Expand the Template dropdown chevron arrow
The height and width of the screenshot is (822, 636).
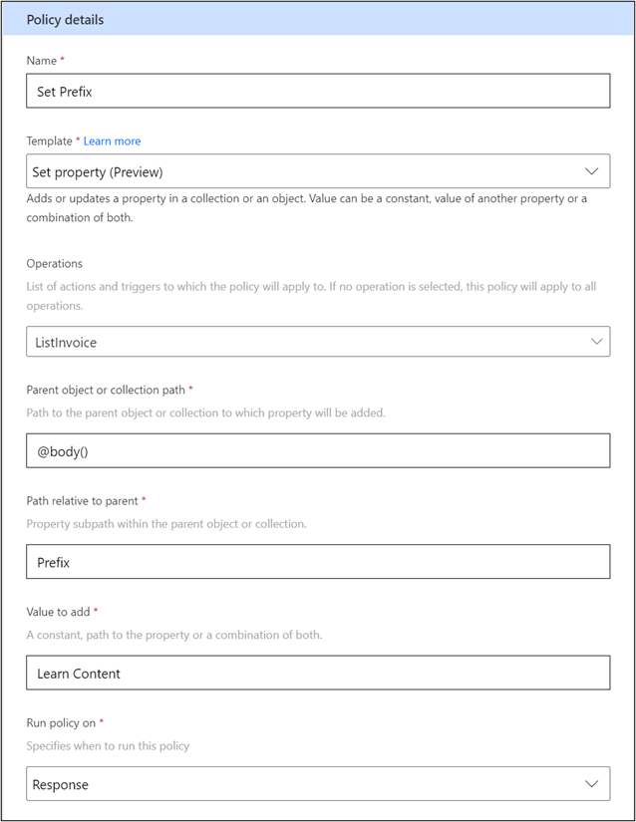tap(591, 171)
